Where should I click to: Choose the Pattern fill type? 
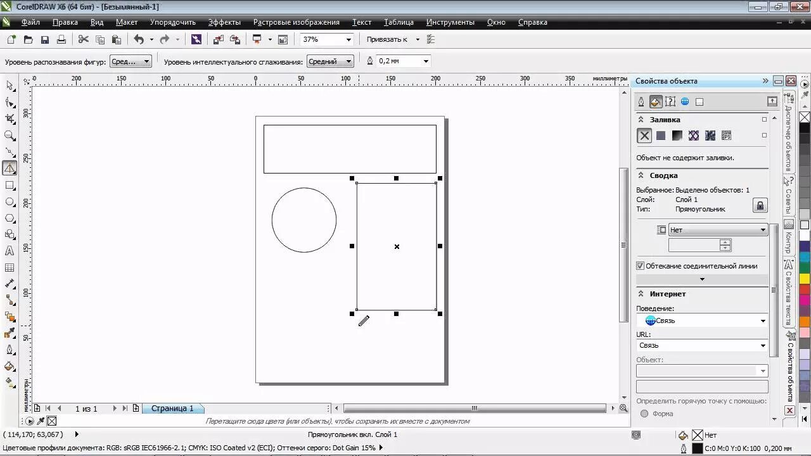[x=694, y=136]
